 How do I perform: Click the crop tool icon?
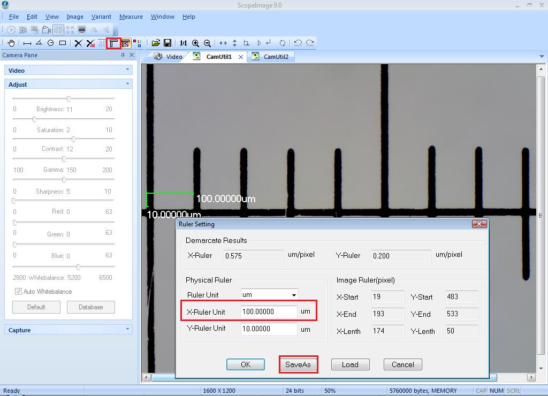[246, 43]
